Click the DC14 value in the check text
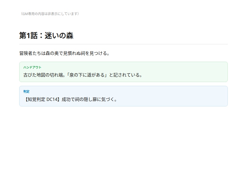Image resolution: width=247 pixels, height=192 pixels. [52, 100]
